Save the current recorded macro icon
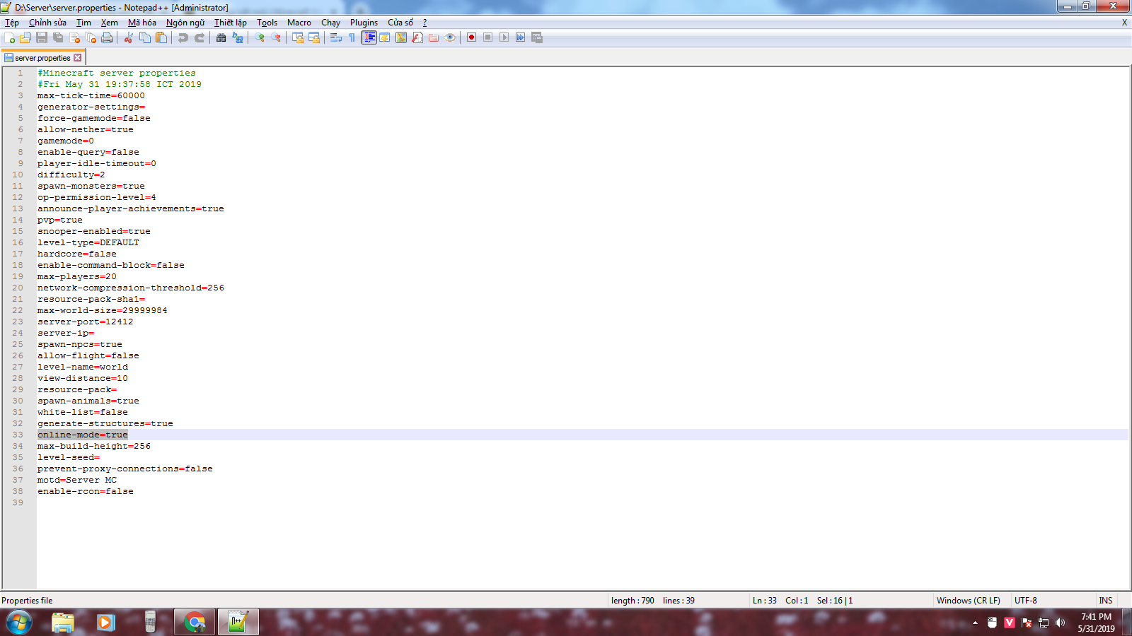The height and width of the screenshot is (636, 1132). (x=537, y=37)
